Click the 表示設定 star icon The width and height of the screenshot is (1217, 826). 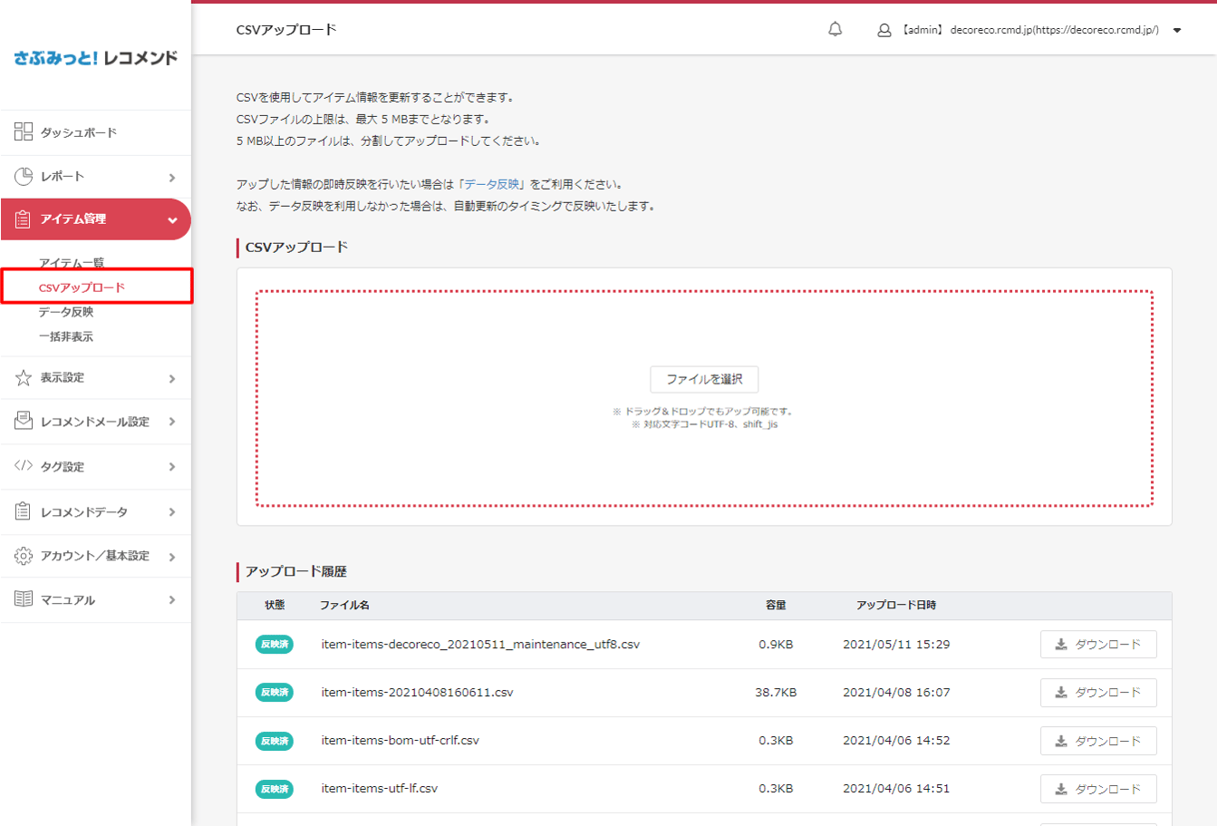pos(24,378)
